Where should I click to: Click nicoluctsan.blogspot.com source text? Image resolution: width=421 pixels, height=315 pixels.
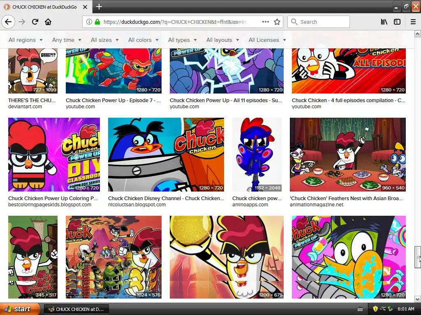coord(137,205)
